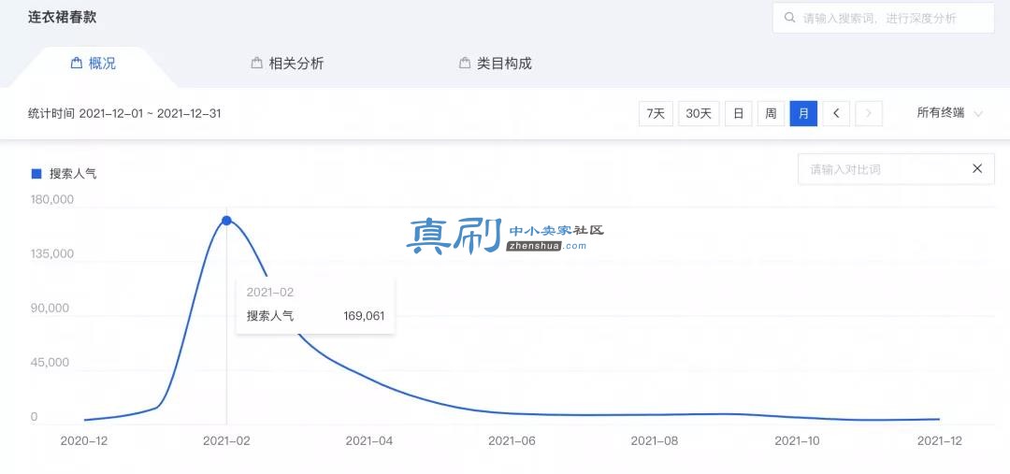Click the 2021-10 x-axis label

tap(798, 441)
